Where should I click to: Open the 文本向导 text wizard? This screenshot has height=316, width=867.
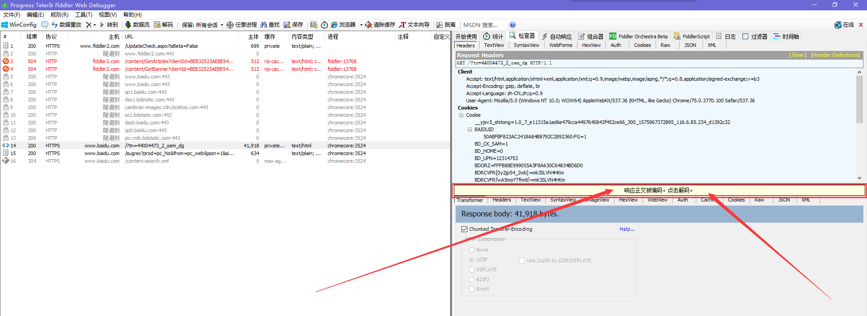[x=414, y=25]
